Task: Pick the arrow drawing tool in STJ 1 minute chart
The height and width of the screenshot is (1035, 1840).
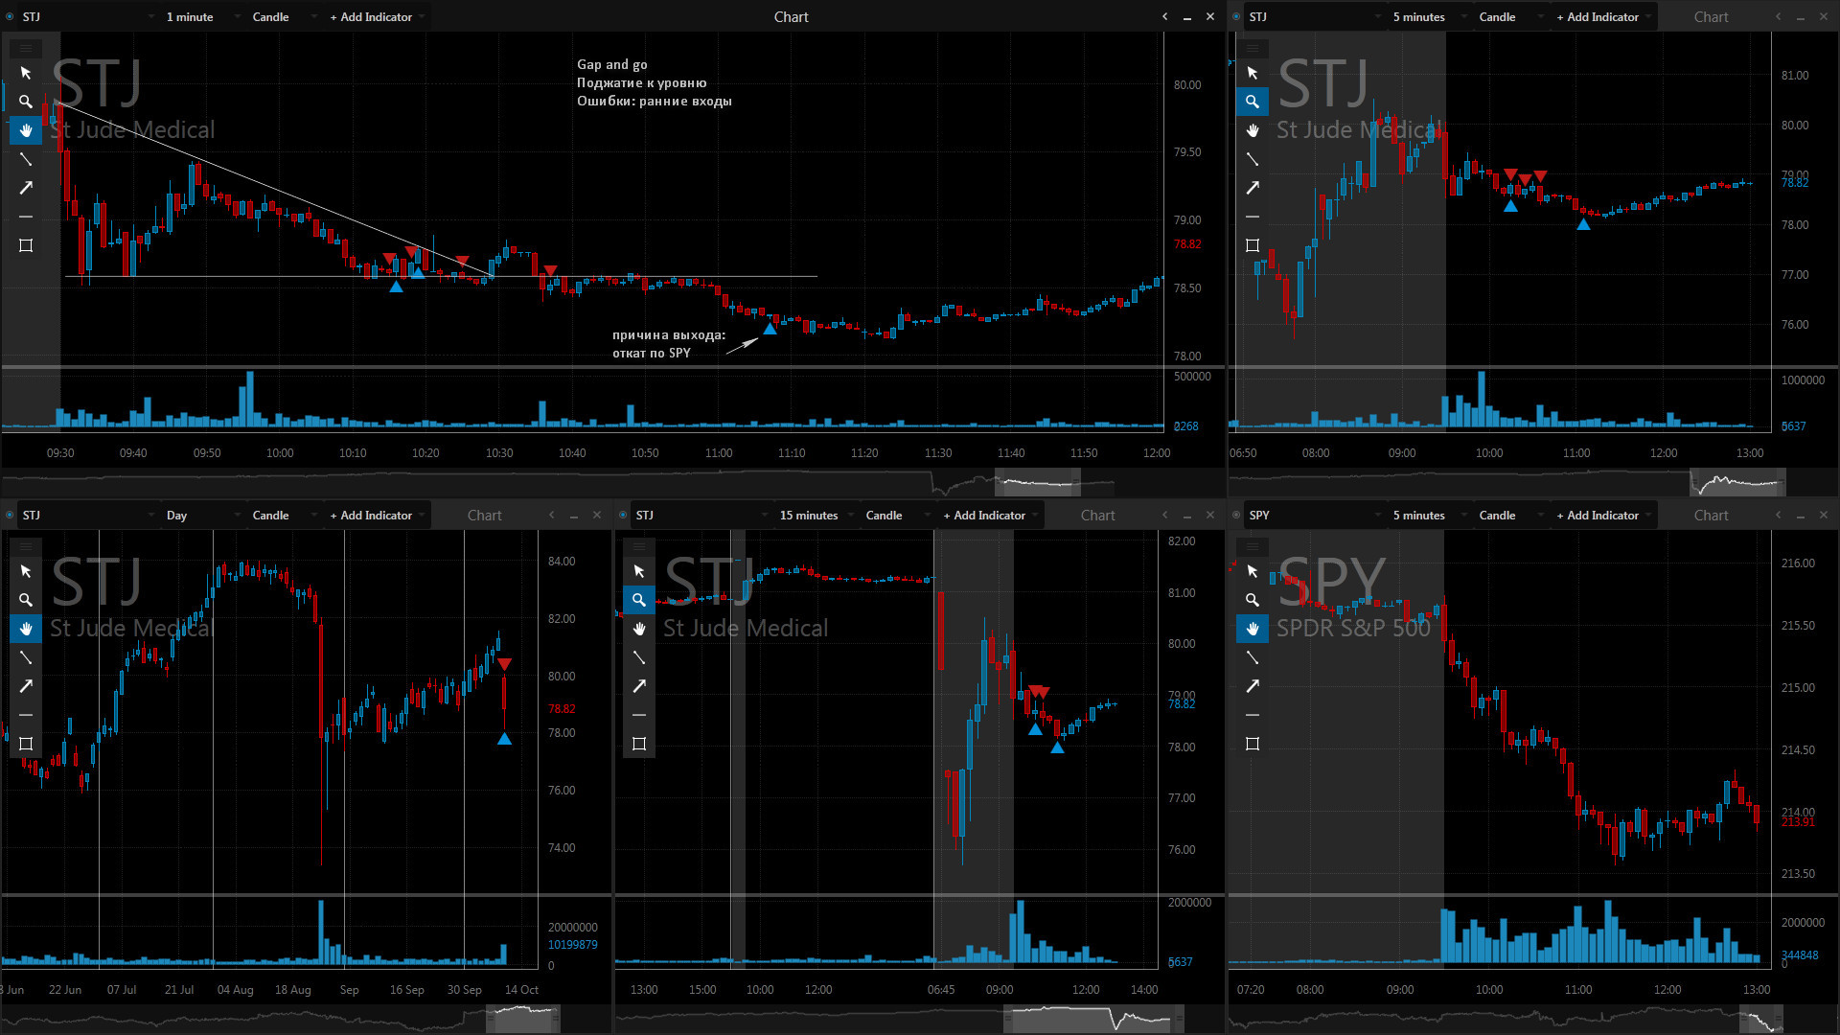Action: 26,188
